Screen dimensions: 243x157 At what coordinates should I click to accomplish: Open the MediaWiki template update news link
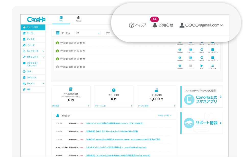[112, 131]
